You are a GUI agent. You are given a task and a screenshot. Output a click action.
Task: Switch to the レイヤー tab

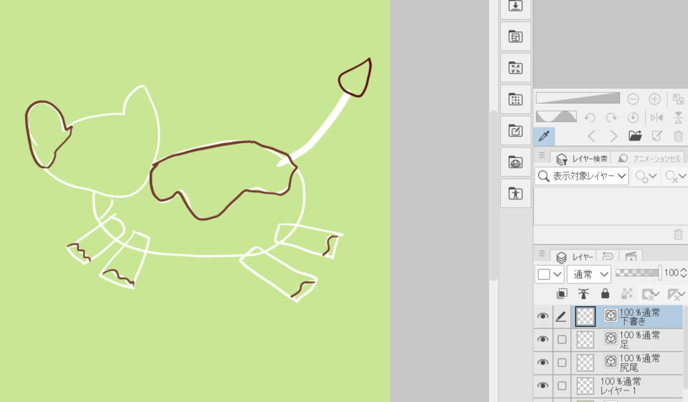click(x=575, y=257)
